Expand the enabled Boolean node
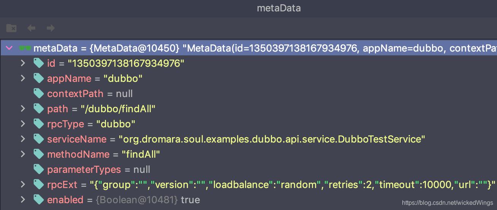 click(23, 199)
